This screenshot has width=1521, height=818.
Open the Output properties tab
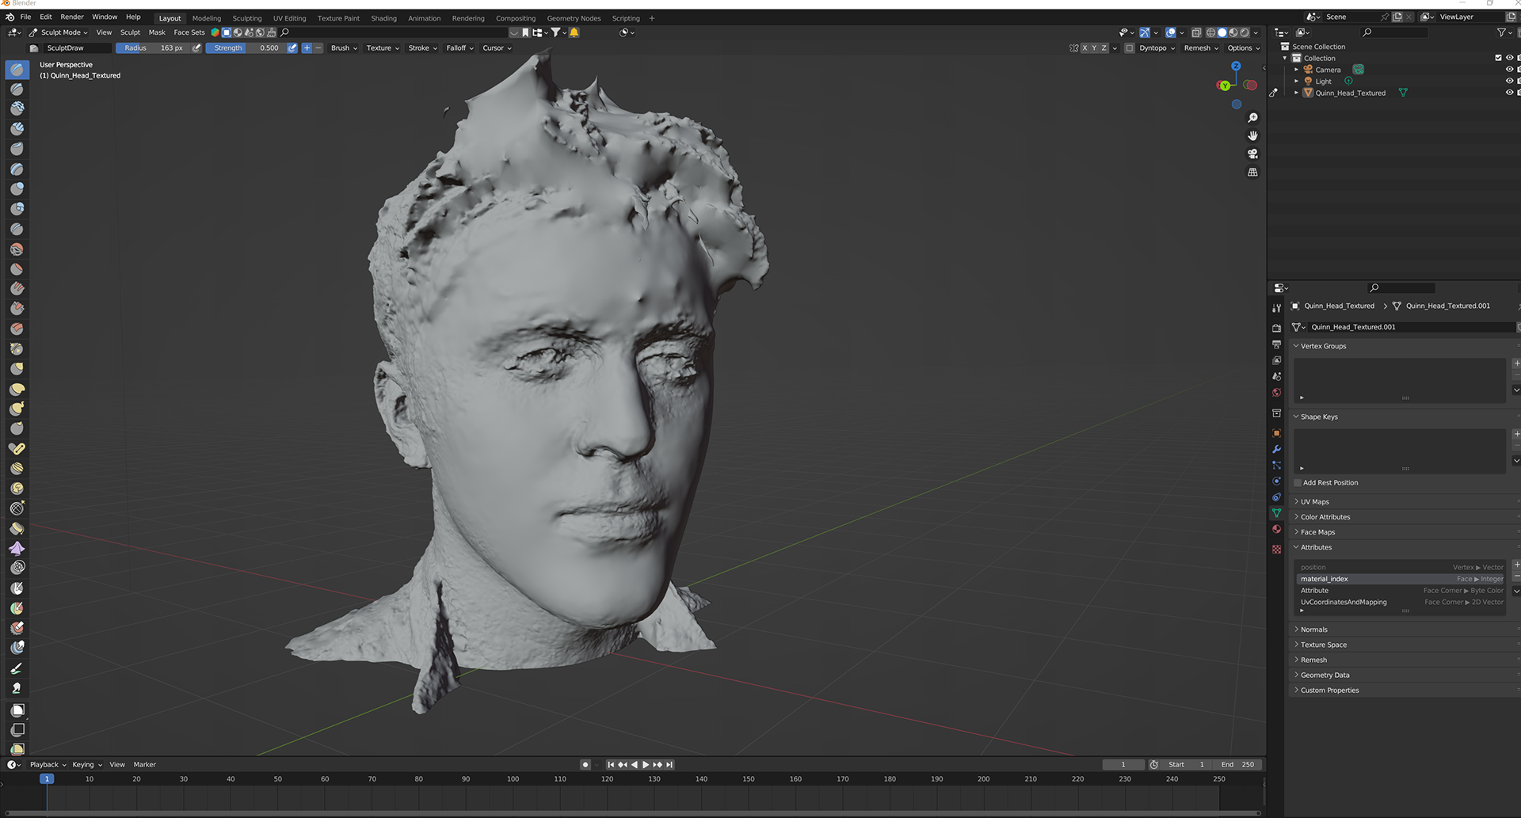1276,344
